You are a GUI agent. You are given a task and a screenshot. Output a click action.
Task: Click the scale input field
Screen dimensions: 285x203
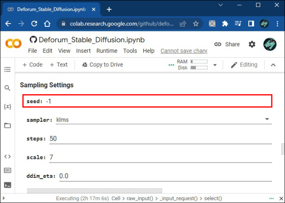coord(161,158)
